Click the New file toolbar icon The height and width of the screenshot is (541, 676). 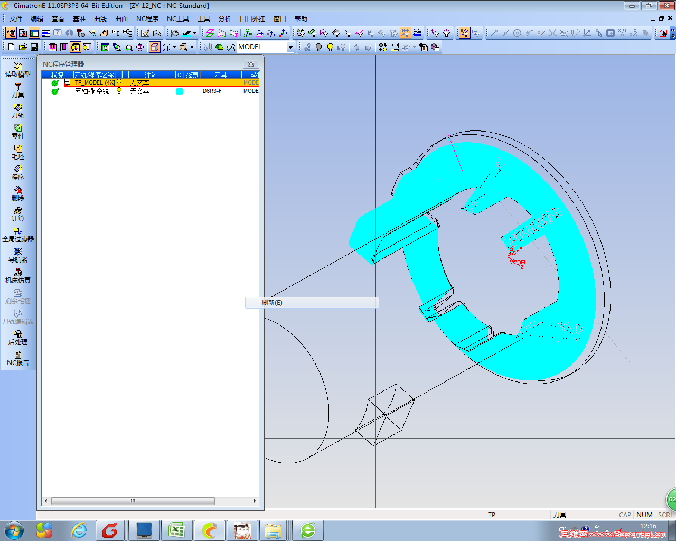11,47
